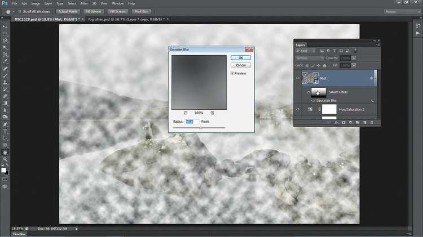Select the Zoom tool in the toolbar
Viewport: 423px width, 237px height.
[5, 159]
